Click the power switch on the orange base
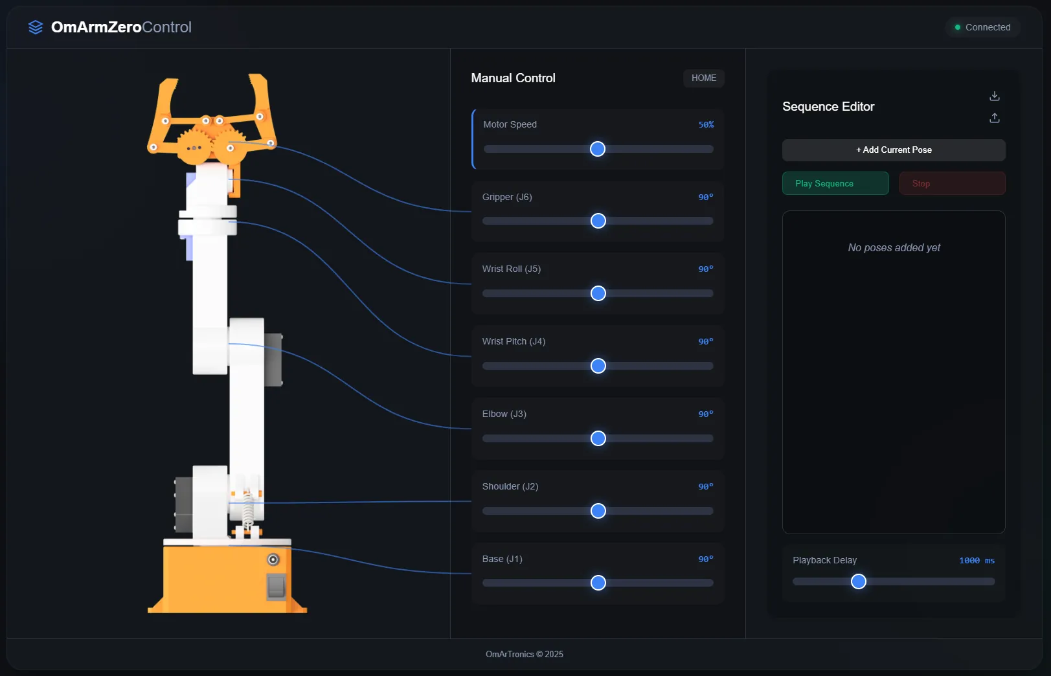1051x676 pixels. click(x=277, y=587)
